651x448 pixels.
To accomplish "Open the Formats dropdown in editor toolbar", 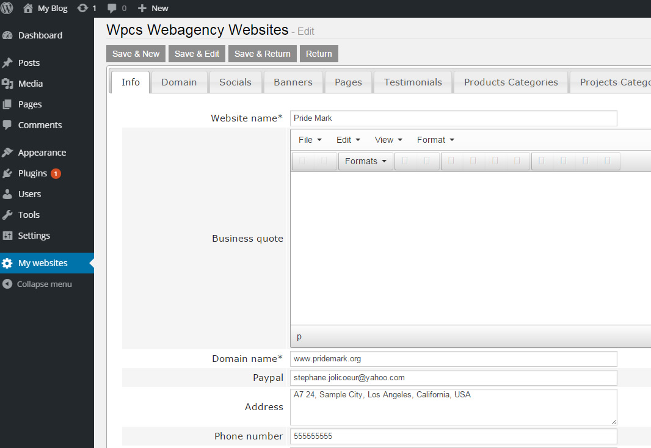I will [365, 161].
